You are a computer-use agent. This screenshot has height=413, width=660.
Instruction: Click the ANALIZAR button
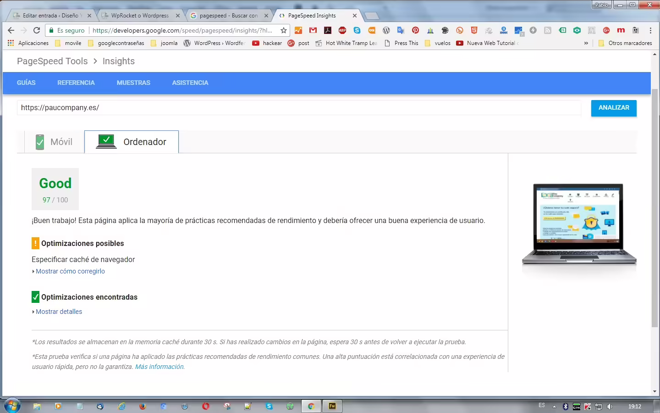[614, 108]
